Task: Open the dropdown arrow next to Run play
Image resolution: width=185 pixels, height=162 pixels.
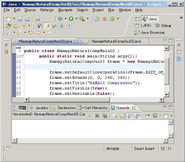Action: click(x=76, y=18)
